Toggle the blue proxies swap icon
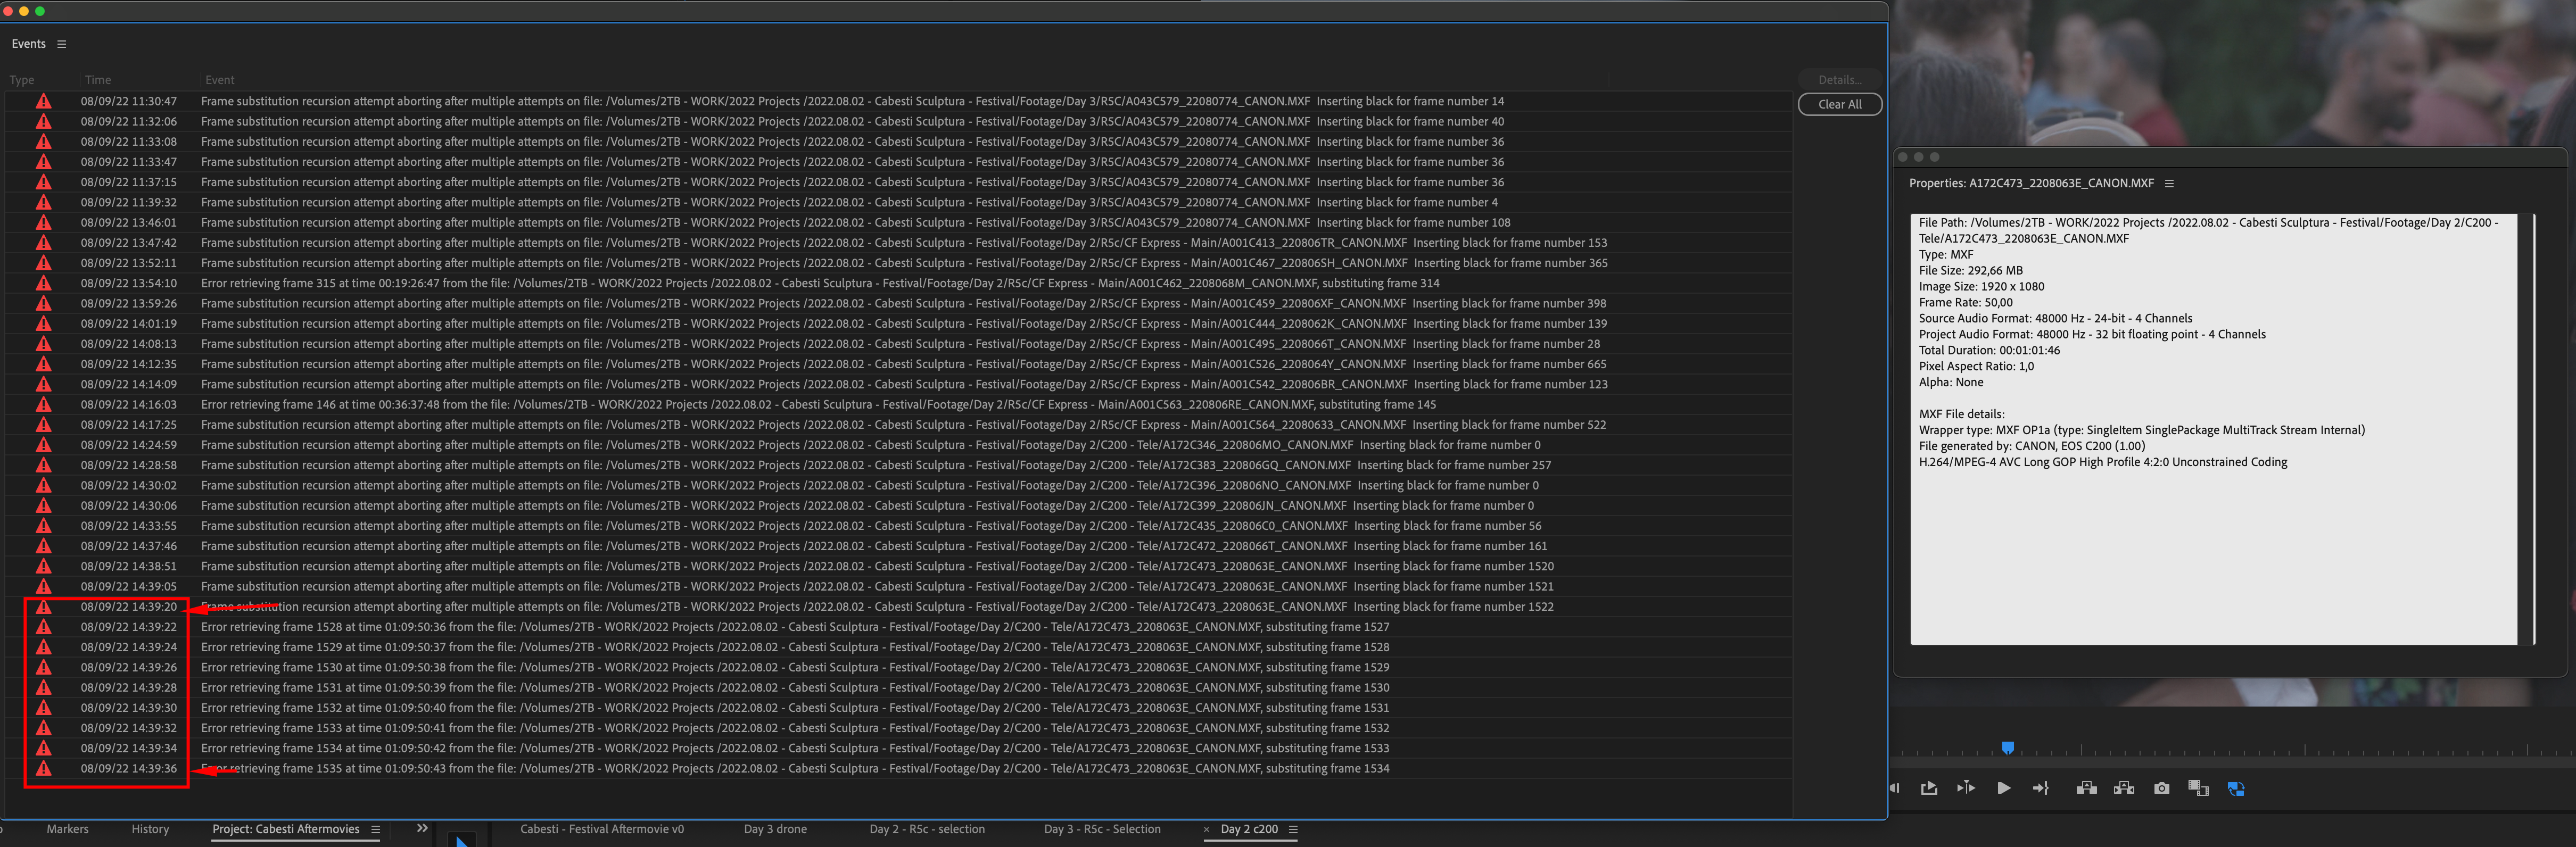 point(2236,788)
